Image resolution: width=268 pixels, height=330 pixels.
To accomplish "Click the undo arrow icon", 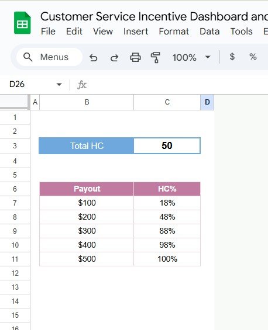I will 93,57.
